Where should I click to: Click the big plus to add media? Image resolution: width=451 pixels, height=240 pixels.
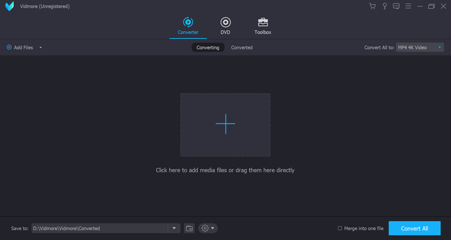225,124
